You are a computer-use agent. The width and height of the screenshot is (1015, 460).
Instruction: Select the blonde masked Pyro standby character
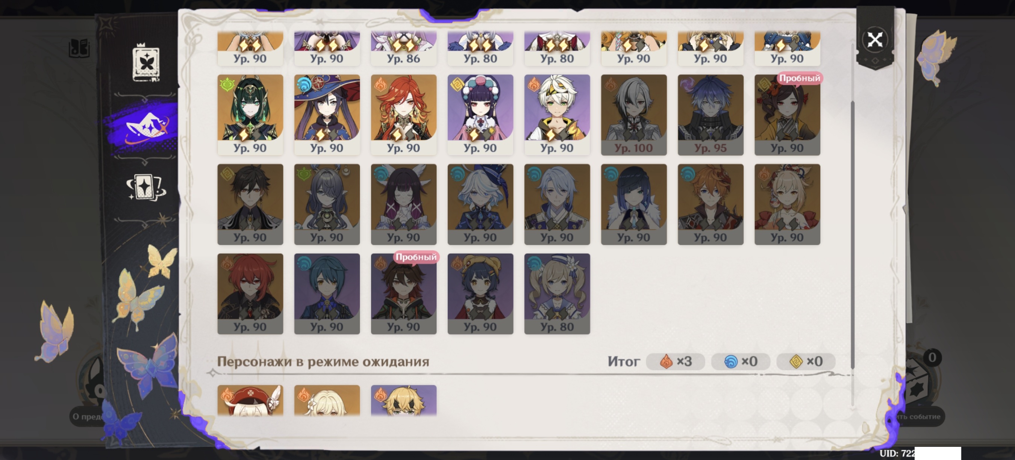point(404,400)
